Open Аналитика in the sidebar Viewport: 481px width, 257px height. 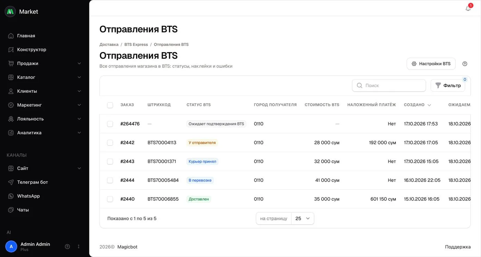click(44, 133)
